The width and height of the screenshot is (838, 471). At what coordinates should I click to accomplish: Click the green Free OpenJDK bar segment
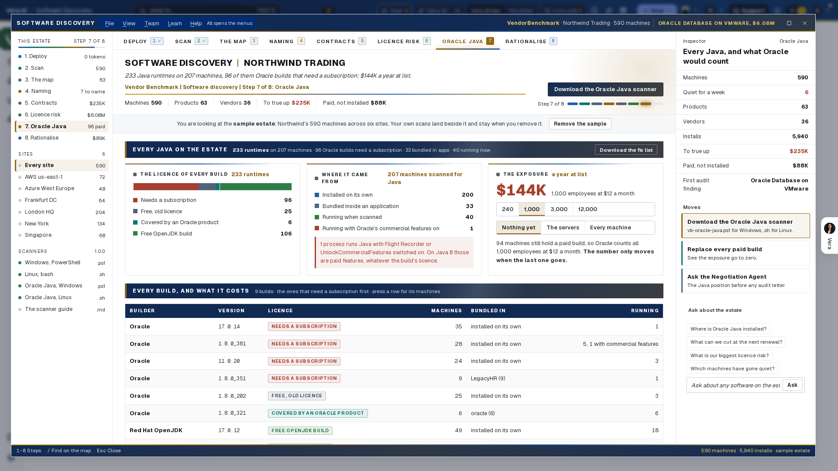(x=256, y=187)
